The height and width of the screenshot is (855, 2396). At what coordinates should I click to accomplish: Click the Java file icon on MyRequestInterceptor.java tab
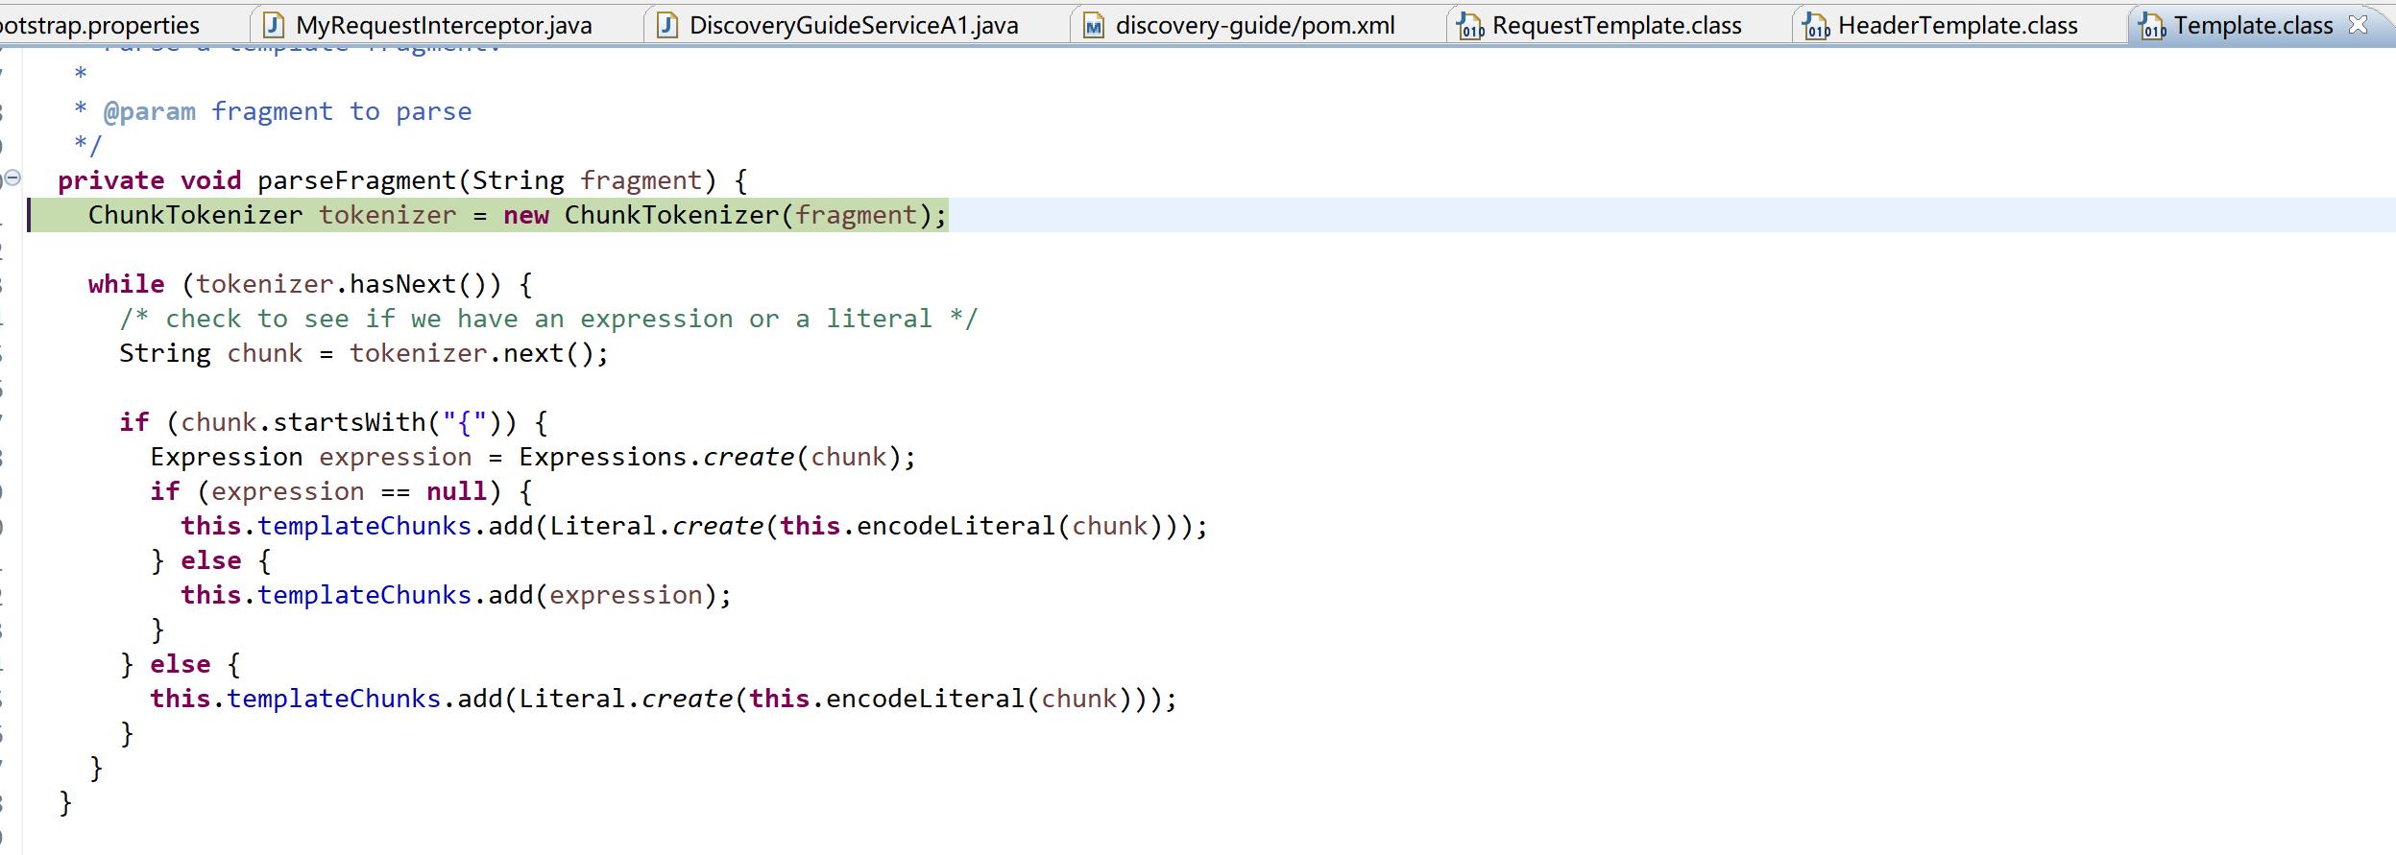pos(275,25)
